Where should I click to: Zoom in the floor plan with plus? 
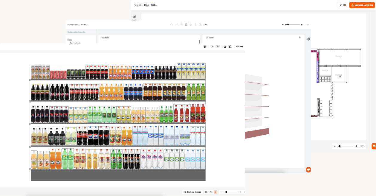356,146
